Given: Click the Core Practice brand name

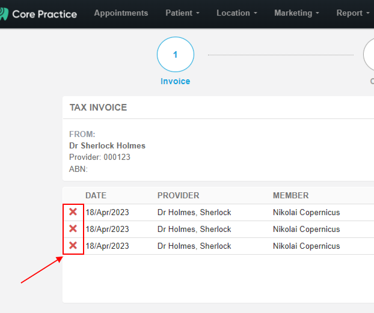Looking at the screenshot, I should pyautogui.click(x=44, y=14).
